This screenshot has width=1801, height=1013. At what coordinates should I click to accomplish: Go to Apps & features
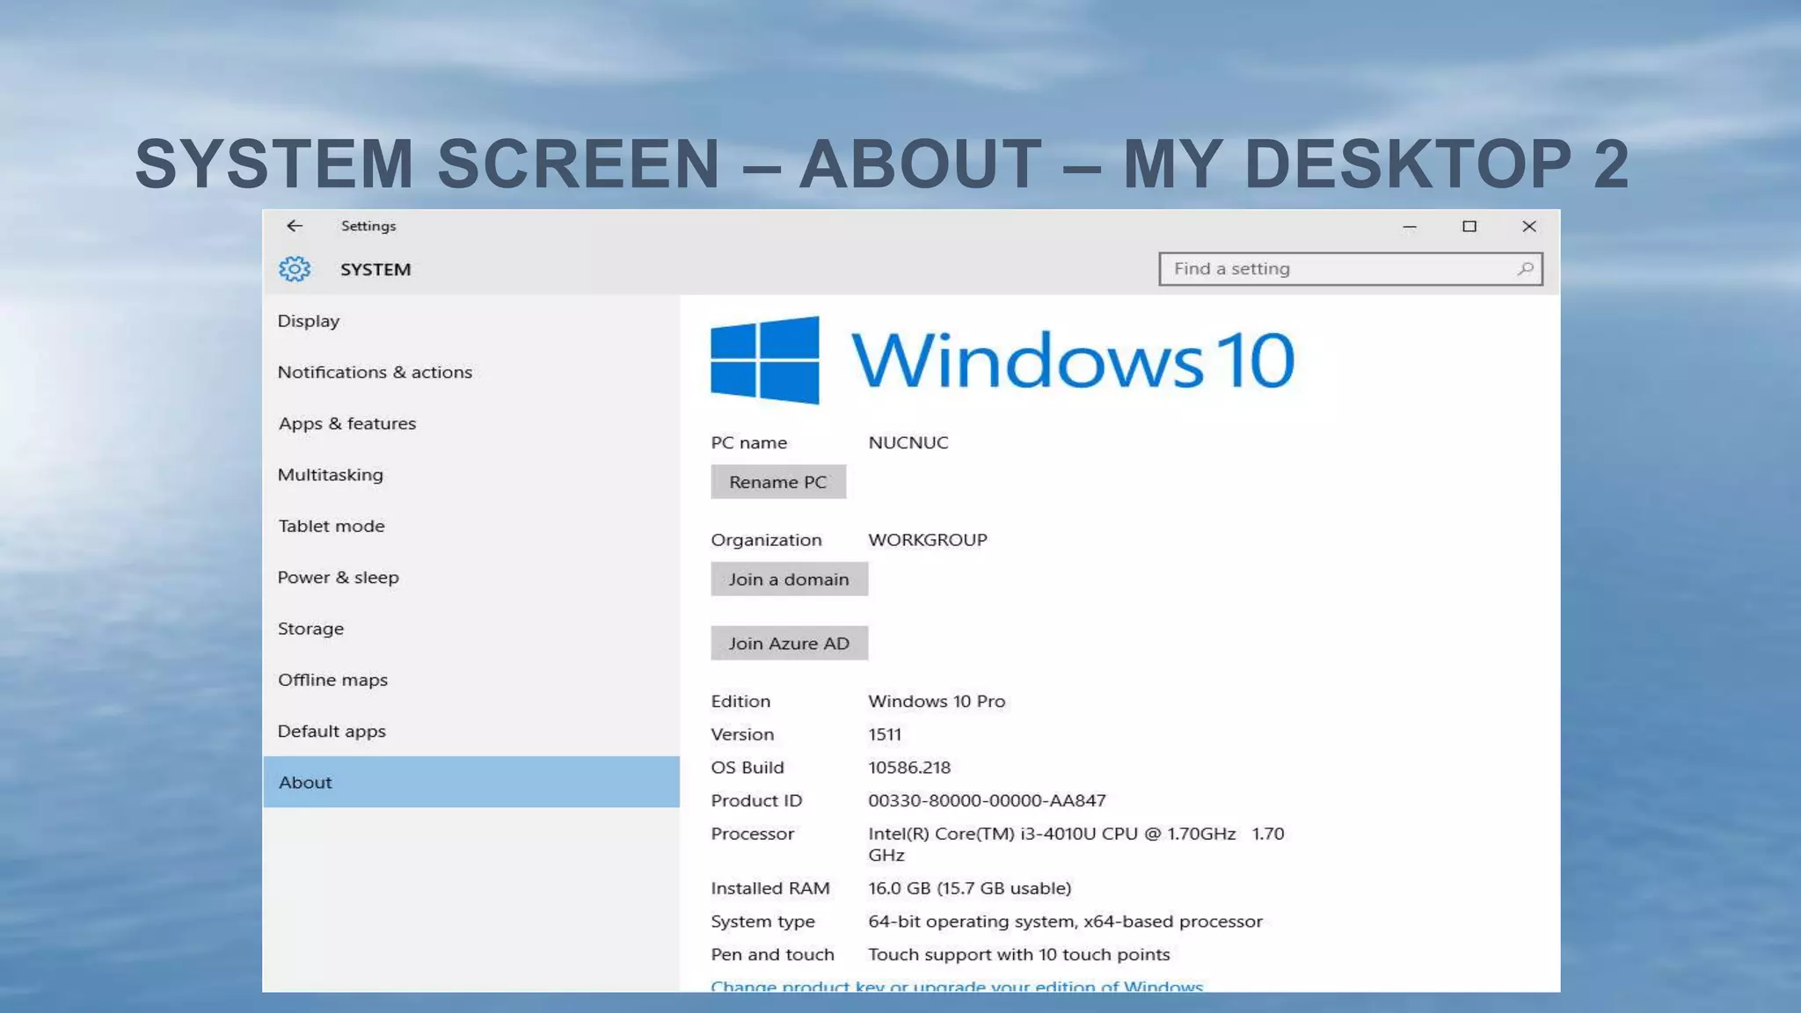pos(471,424)
